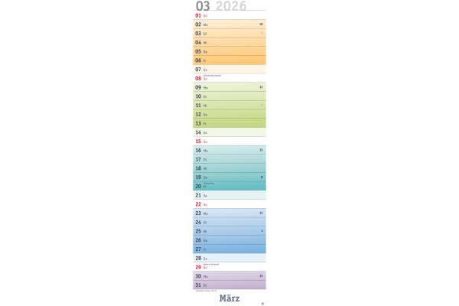Viewport: 459px width, 306px height.
Task: Select week number 11 on Monday 09
Action: pos(261,87)
